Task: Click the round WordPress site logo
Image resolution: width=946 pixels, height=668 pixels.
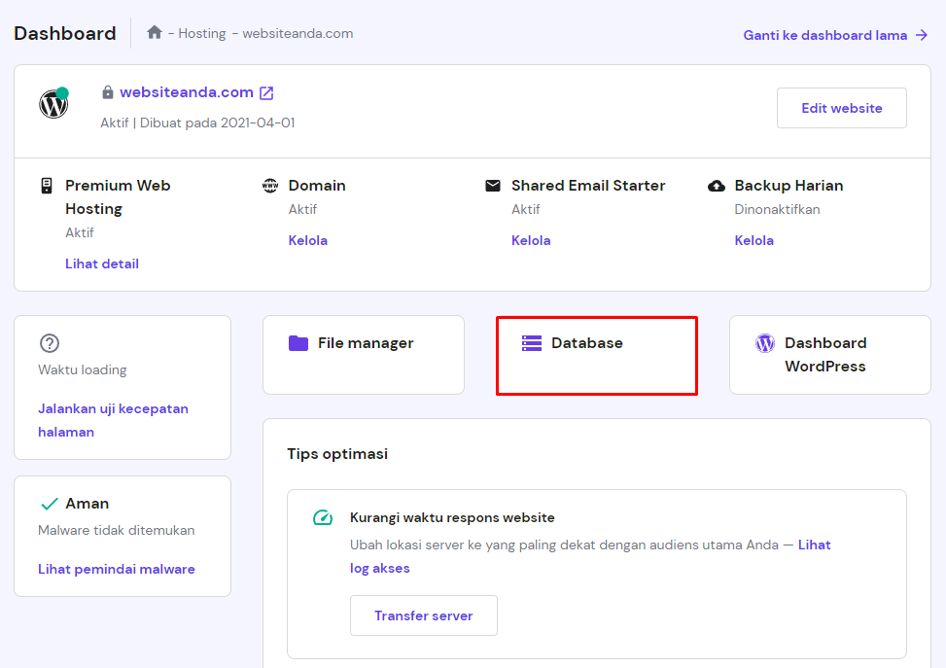Action: [53, 104]
